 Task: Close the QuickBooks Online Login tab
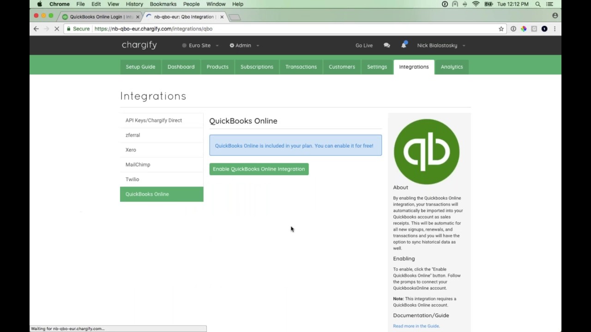click(x=138, y=17)
